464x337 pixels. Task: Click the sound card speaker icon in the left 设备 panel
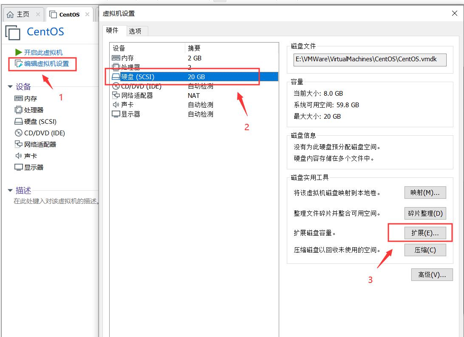19,156
